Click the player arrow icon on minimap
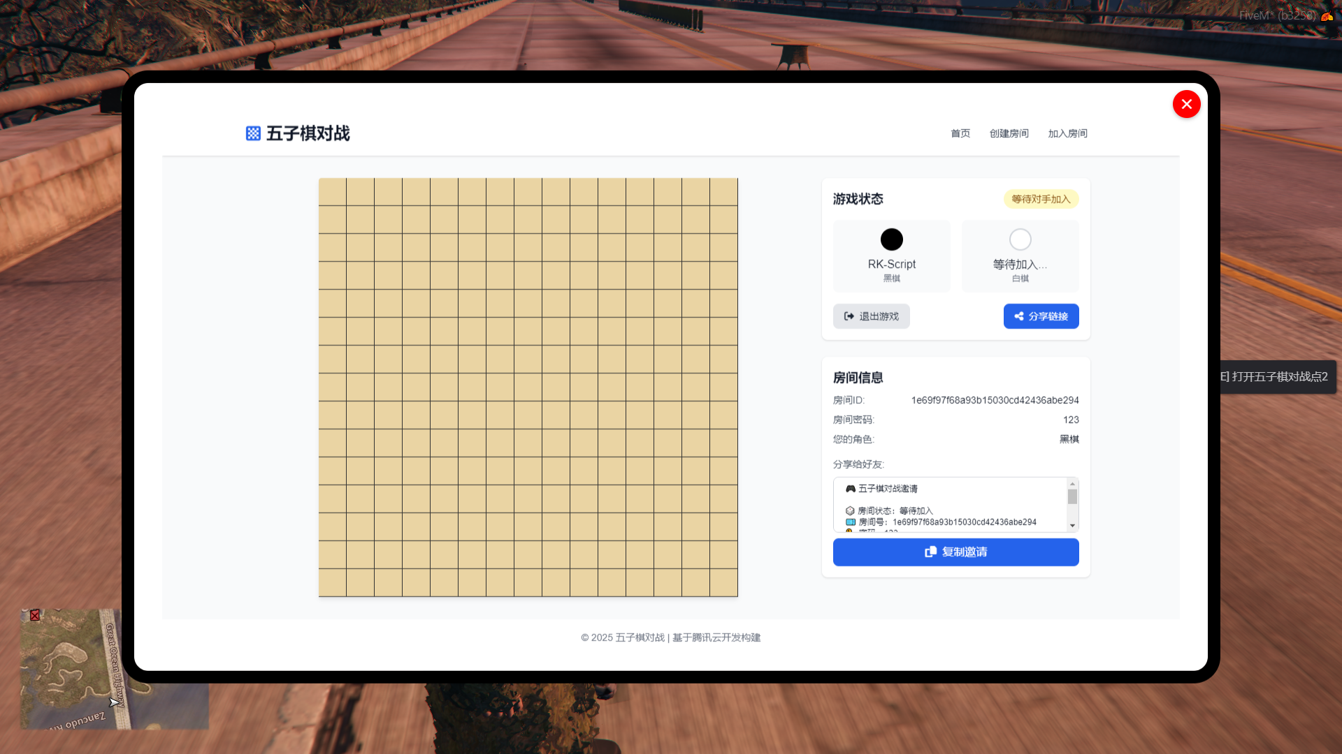1342x754 pixels. pos(114,702)
